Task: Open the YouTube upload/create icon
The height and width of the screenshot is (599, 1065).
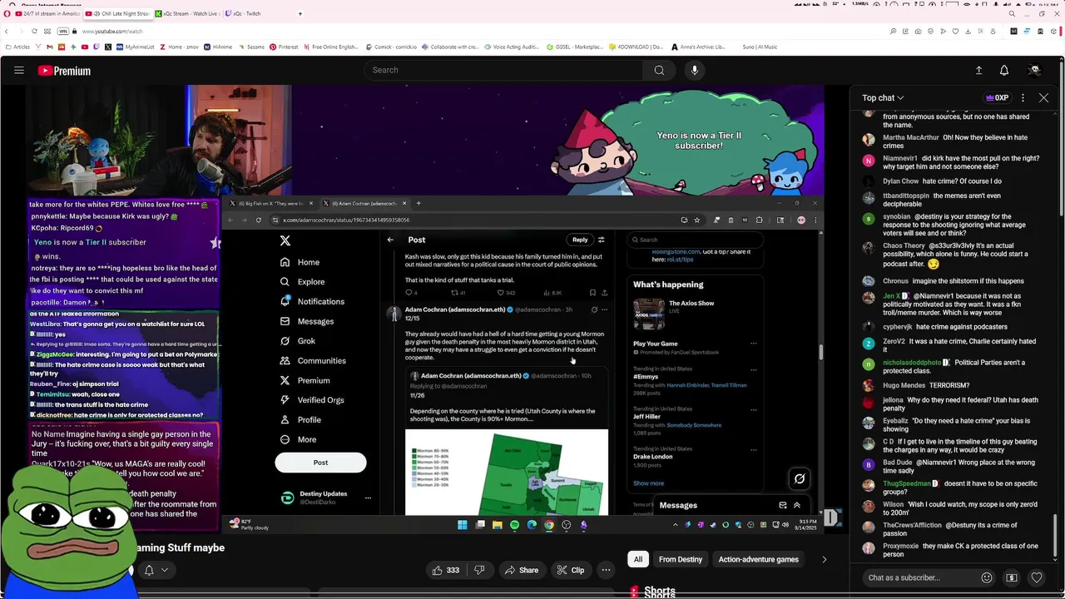Action: click(x=978, y=71)
